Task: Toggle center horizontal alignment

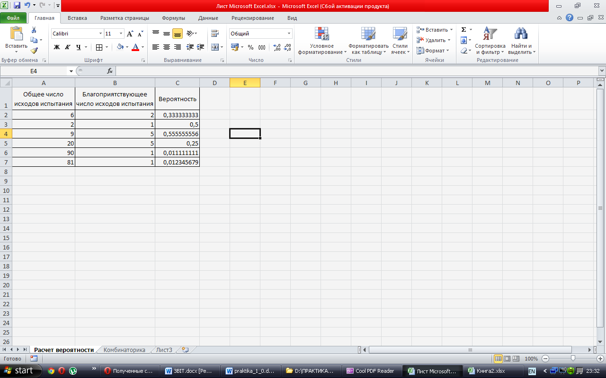Action: (167, 47)
